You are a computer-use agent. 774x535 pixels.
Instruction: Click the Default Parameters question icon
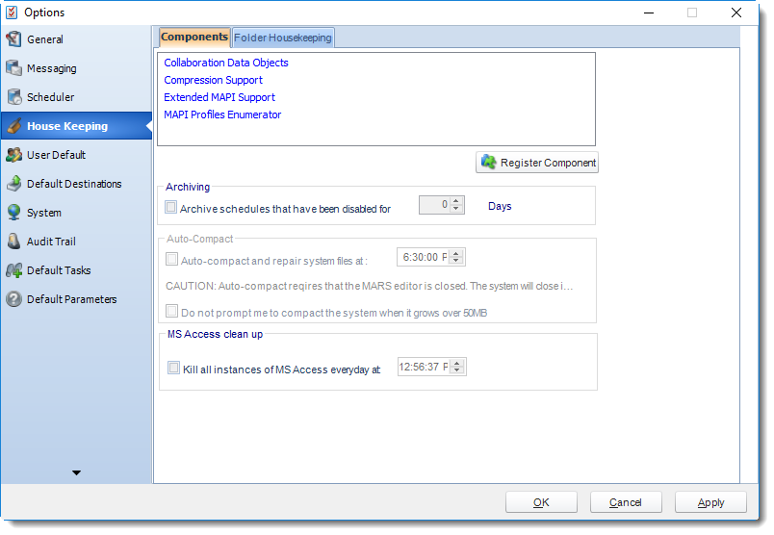13,299
